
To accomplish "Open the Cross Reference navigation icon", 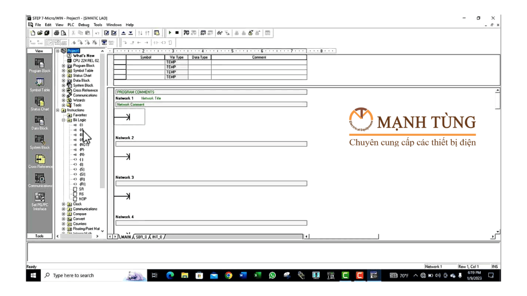I will (40, 159).
